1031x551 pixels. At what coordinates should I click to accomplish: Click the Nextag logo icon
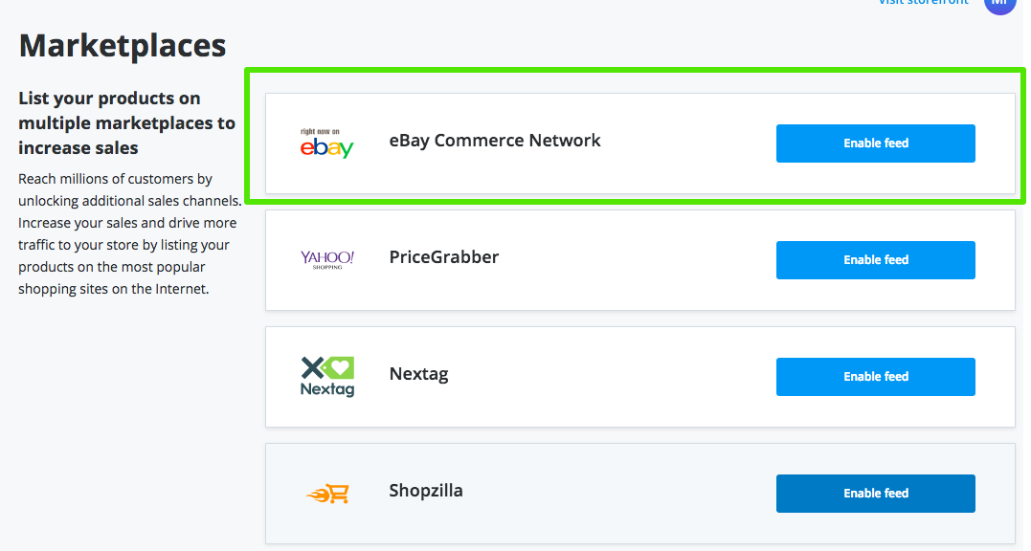pos(326,376)
